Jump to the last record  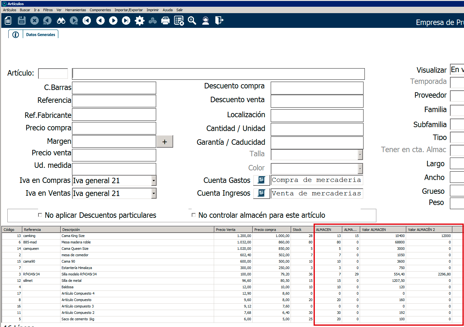(126, 21)
